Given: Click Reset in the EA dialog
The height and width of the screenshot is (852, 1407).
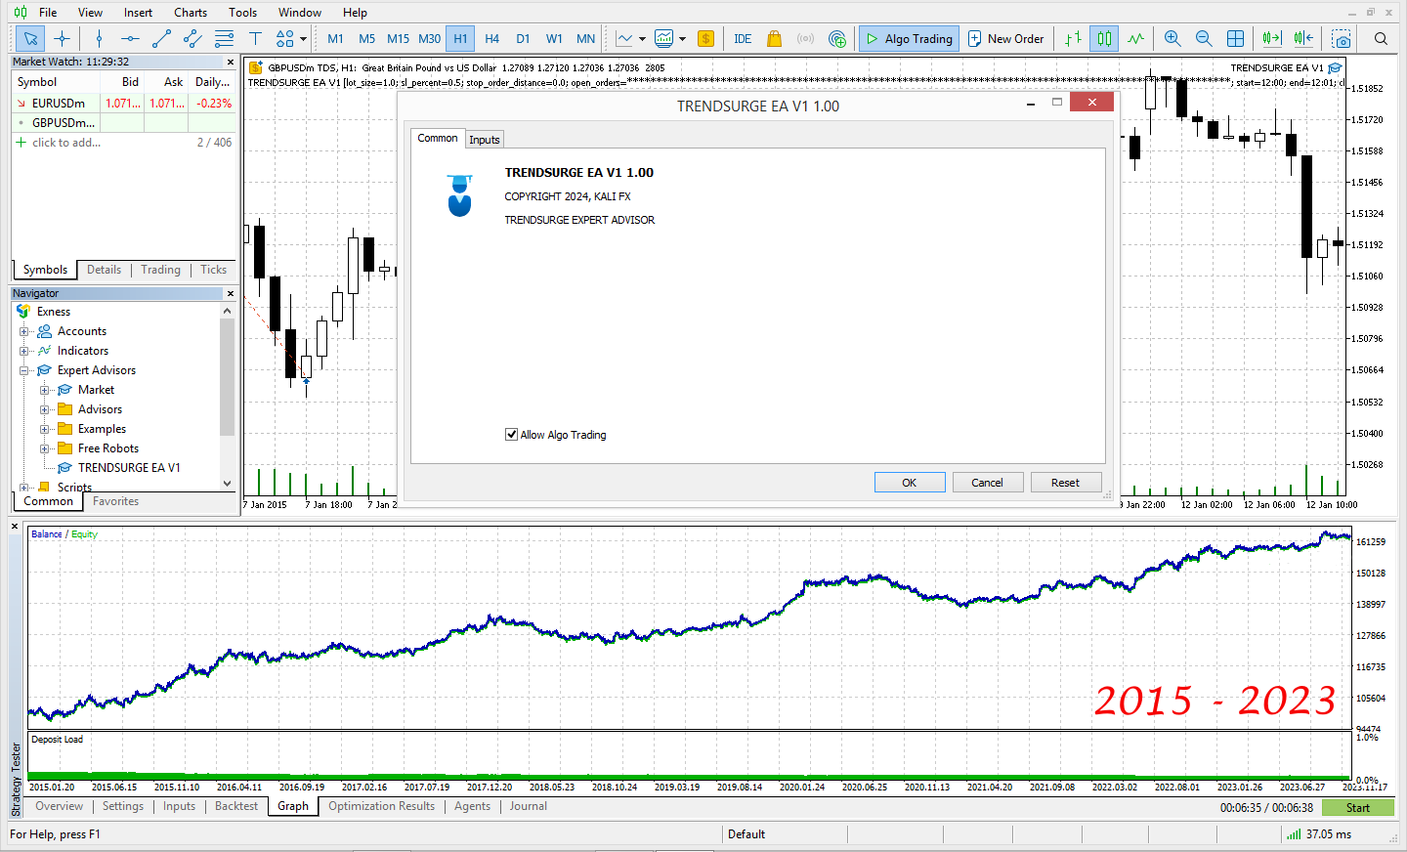Looking at the screenshot, I should click(1066, 482).
